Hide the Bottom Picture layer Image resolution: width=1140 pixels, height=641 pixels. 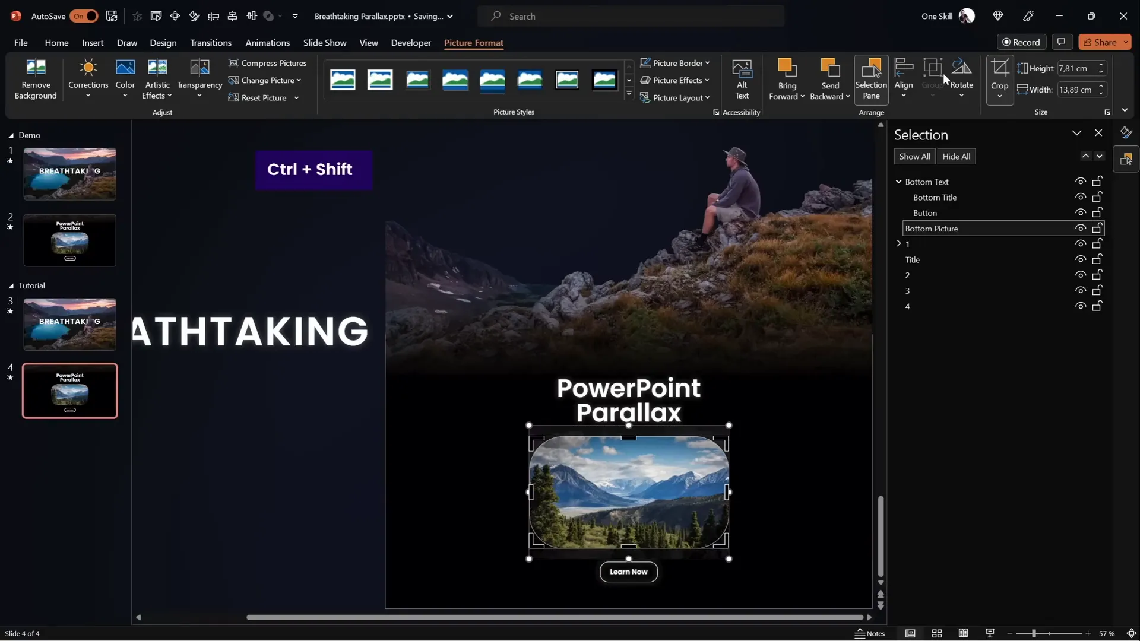1081,228
